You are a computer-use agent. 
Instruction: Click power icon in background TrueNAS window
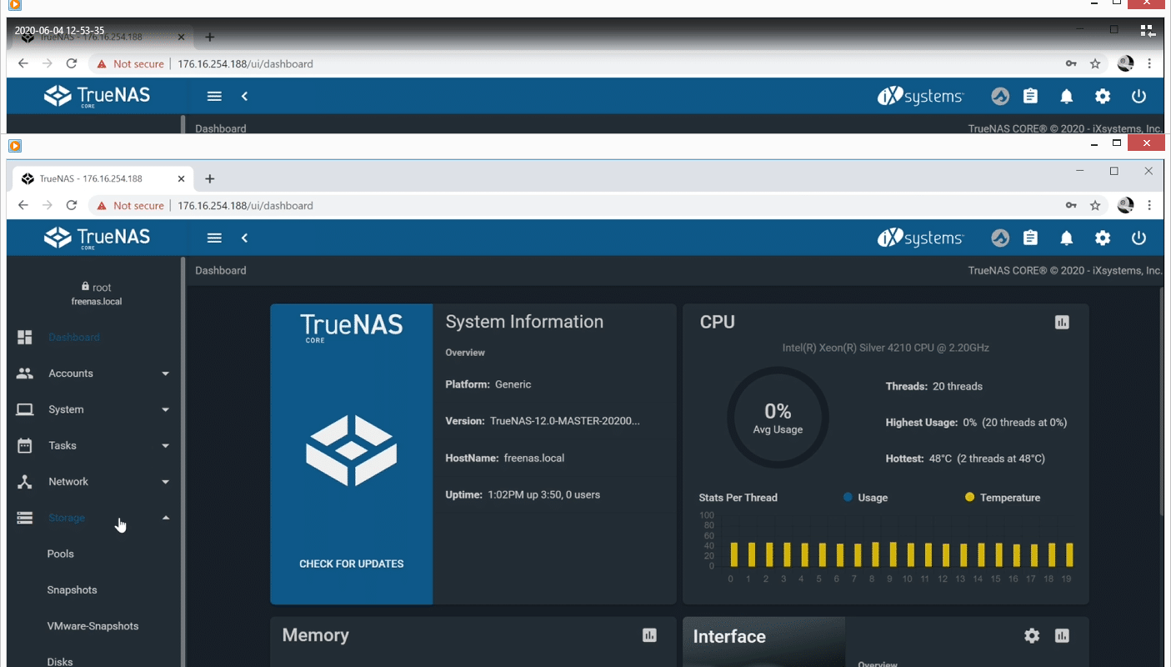1139,96
